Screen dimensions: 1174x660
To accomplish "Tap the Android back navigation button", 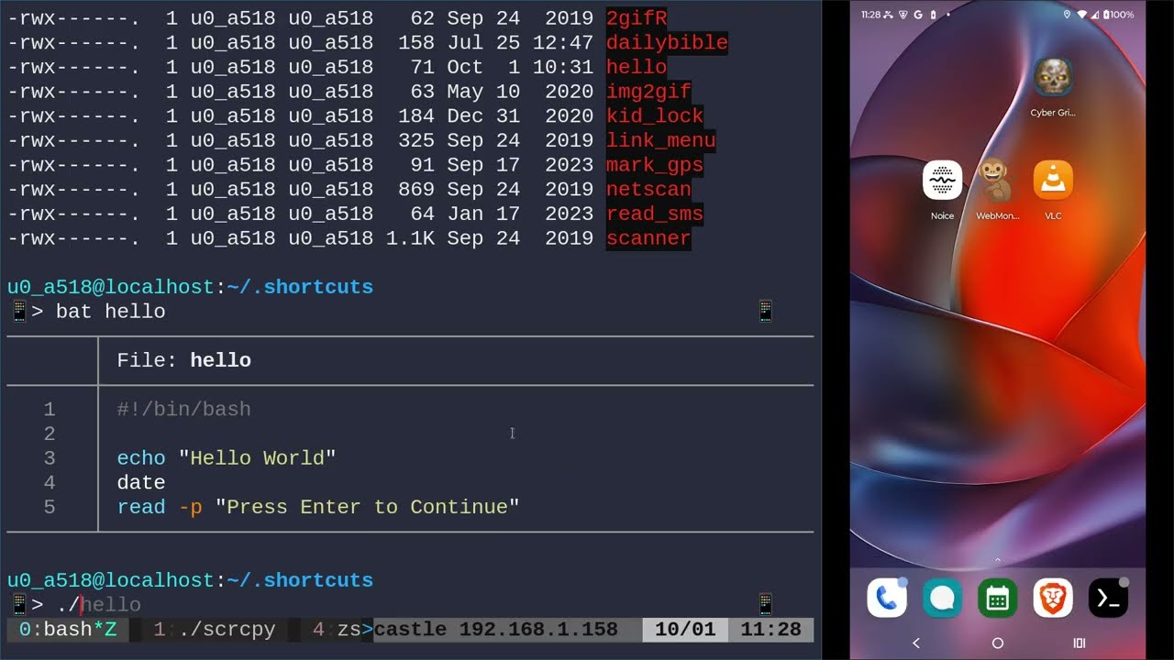I will pyautogui.click(x=915, y=643).
